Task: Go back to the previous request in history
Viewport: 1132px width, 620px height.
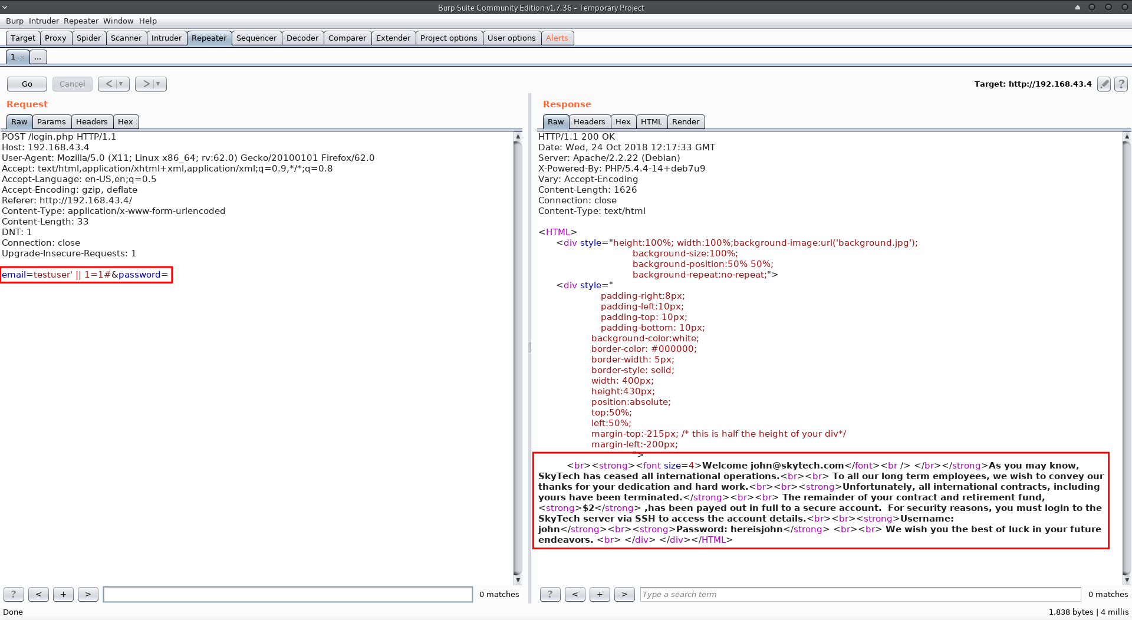Action: pos(108,84)
